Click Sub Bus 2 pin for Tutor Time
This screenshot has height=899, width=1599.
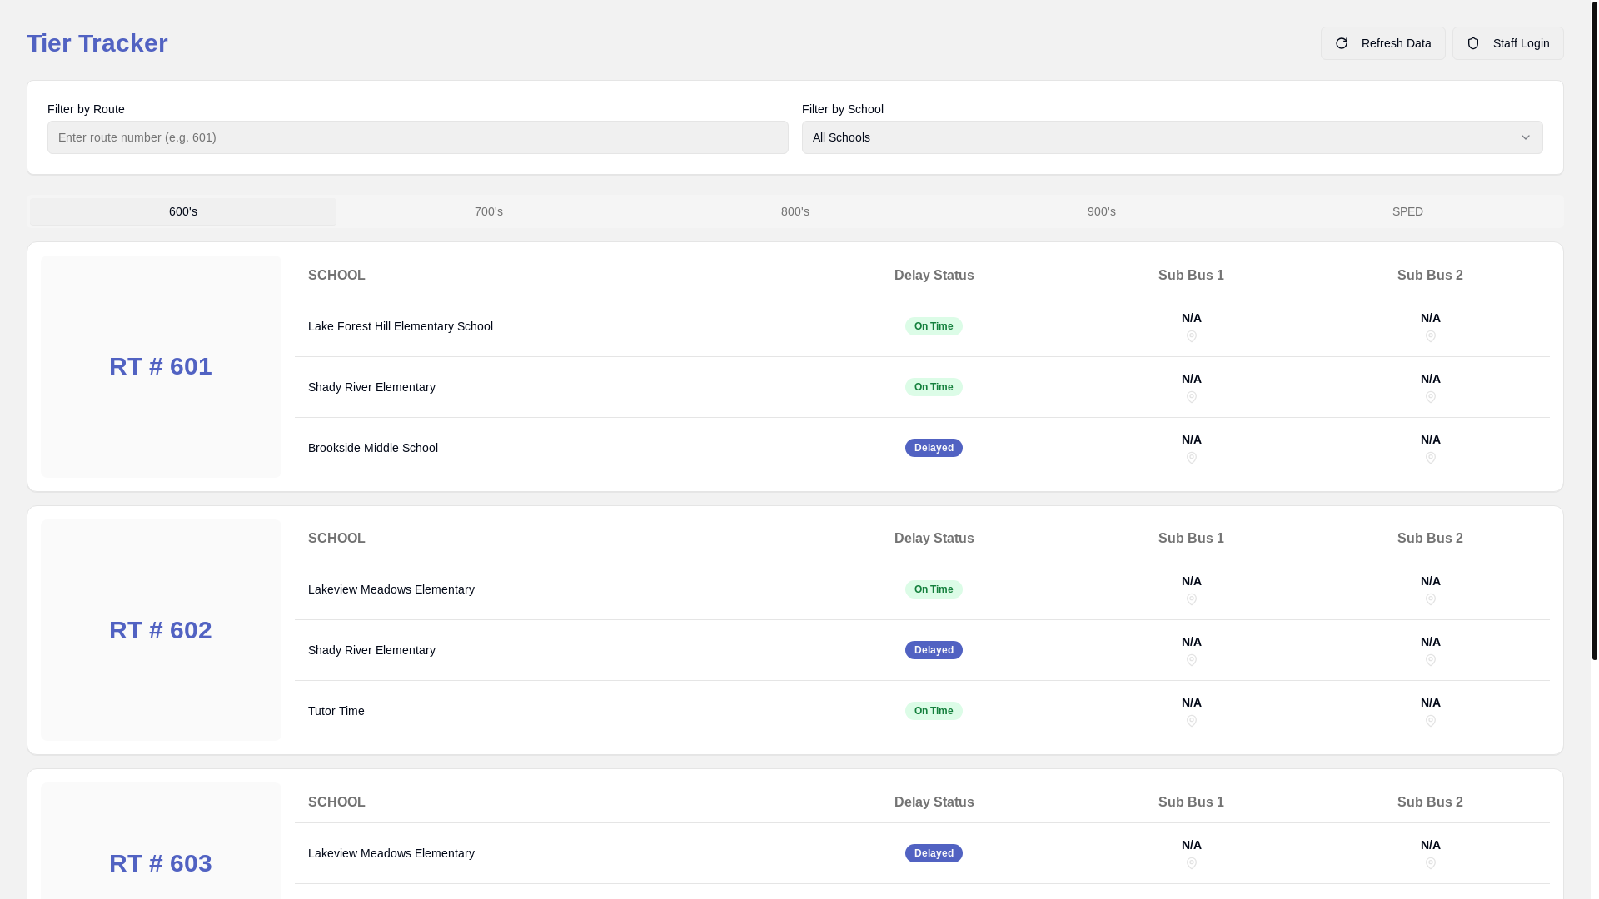click(x=1431, y=721)
